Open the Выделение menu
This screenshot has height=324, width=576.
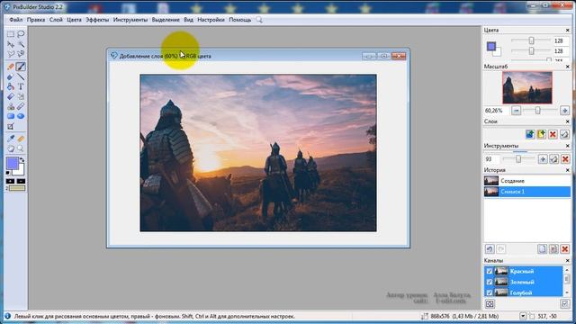point(166,20)
